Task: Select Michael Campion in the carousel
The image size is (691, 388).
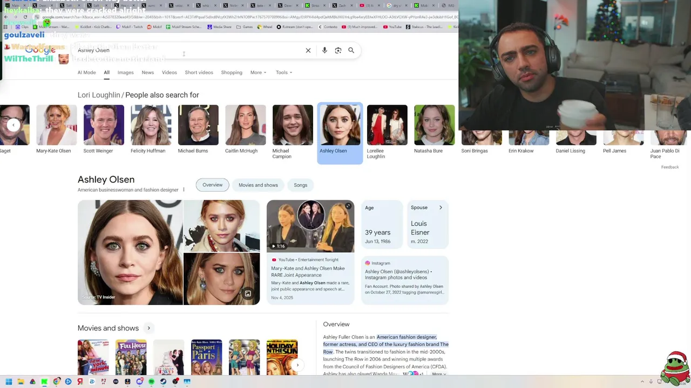Action: 293,132
